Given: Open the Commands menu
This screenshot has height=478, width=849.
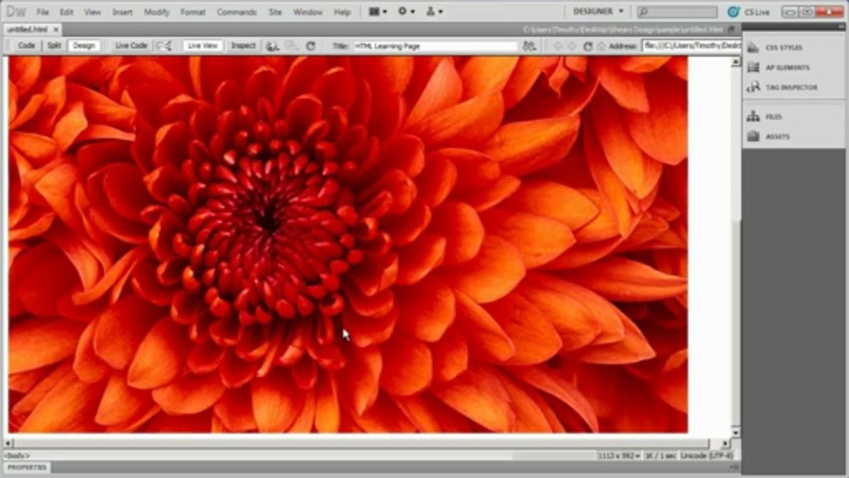Looking at the screenshot, I should coord(236,12).
